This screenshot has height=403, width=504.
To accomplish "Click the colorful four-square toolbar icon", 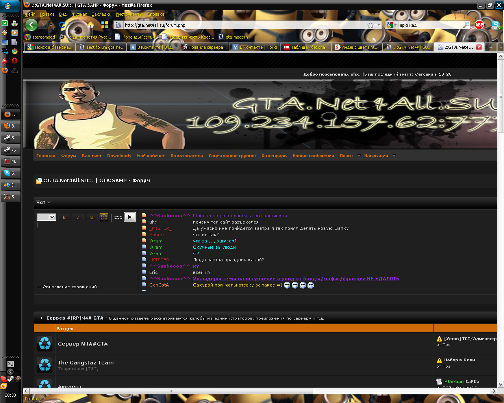I will 105,25.
